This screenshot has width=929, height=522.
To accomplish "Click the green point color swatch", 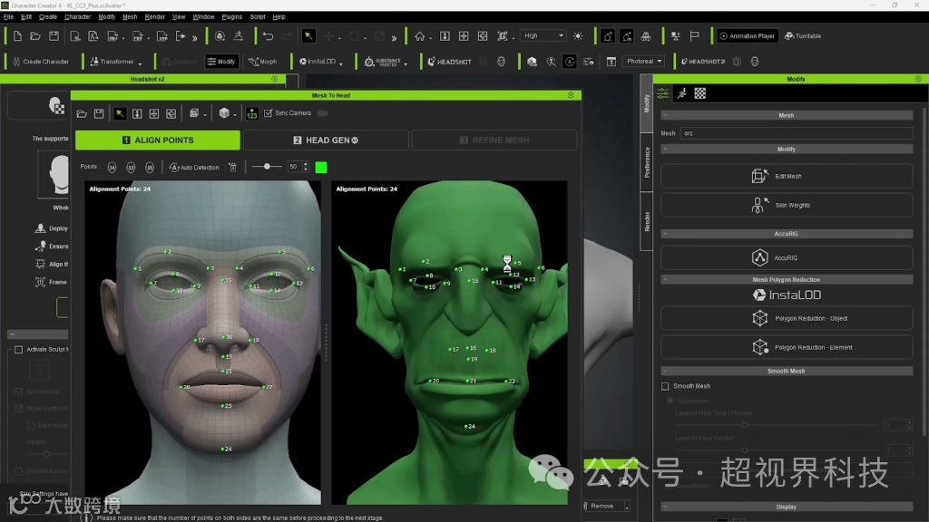I will (x=320, y=168).
